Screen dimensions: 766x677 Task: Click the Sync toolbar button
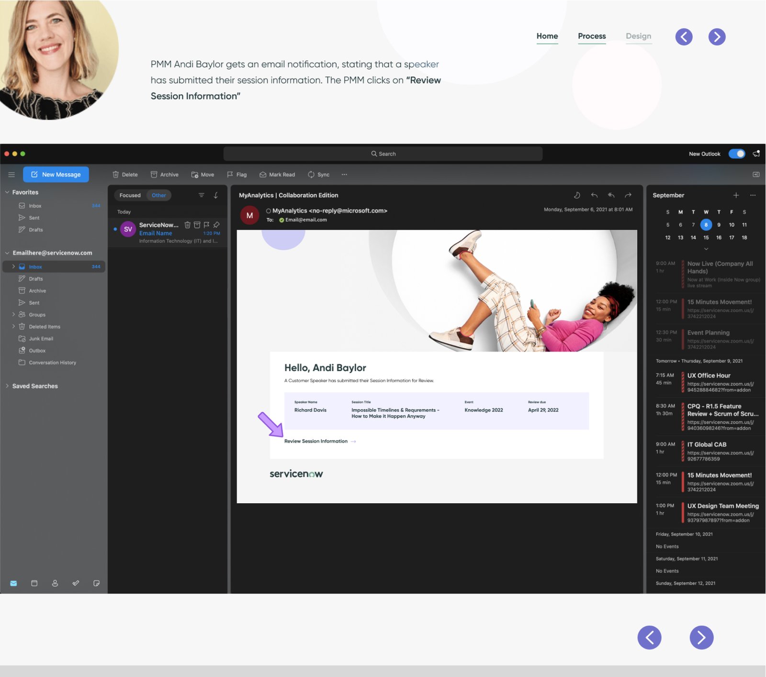click(x=319, y=175)
